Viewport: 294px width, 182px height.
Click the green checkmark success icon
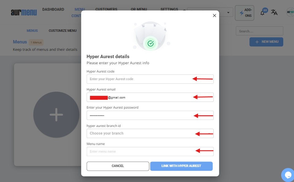tap(150, 43)
